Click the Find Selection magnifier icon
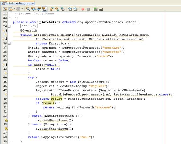Image resolution: width=181 pixels, height=144 pixels. point(28,9)
